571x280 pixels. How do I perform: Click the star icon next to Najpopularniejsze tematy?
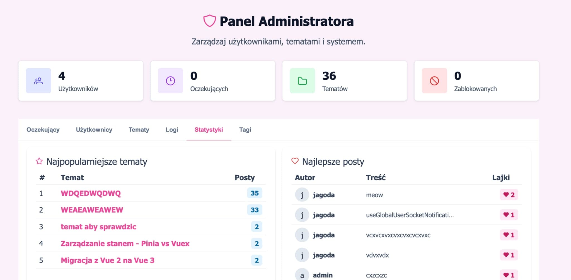(x=39, y=161)
